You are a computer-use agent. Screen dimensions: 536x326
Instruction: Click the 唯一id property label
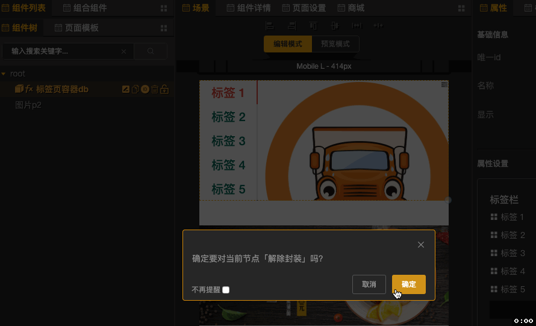click(x=489, y=57)
